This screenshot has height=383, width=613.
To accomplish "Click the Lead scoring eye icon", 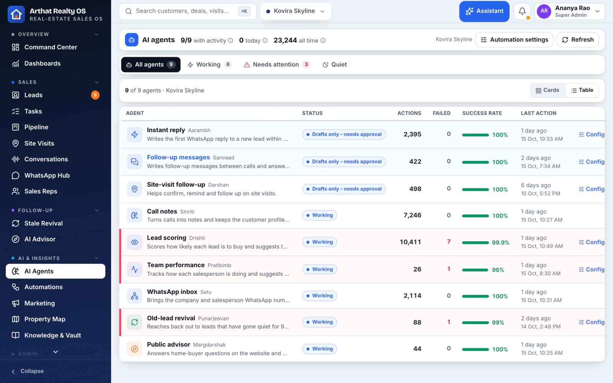I will click(x=134, y=242).
